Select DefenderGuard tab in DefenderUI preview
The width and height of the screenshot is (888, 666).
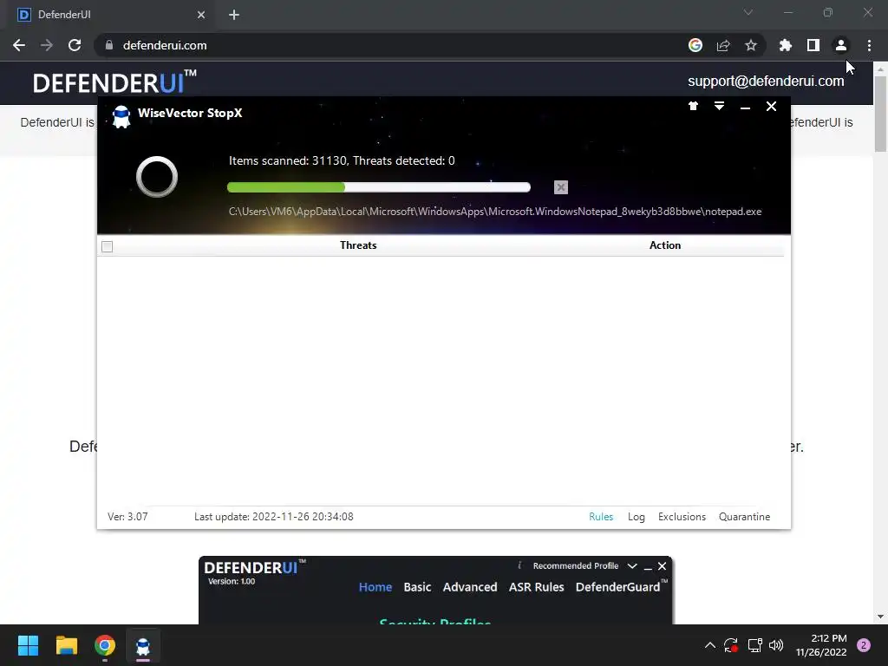pyautogui.click(x=621, y=587)
